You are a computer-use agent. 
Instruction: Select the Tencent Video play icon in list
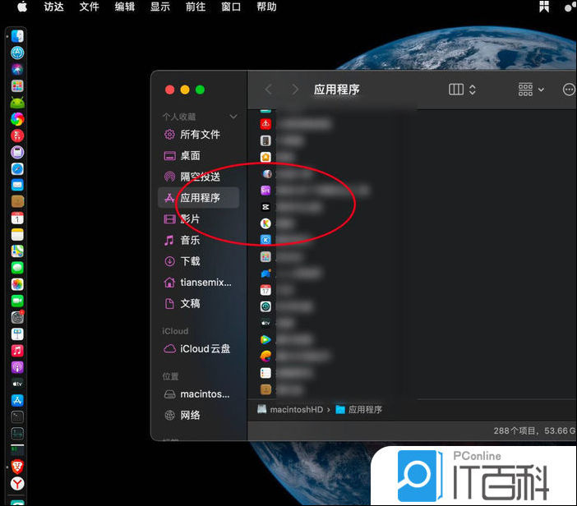tap(265, 339)
